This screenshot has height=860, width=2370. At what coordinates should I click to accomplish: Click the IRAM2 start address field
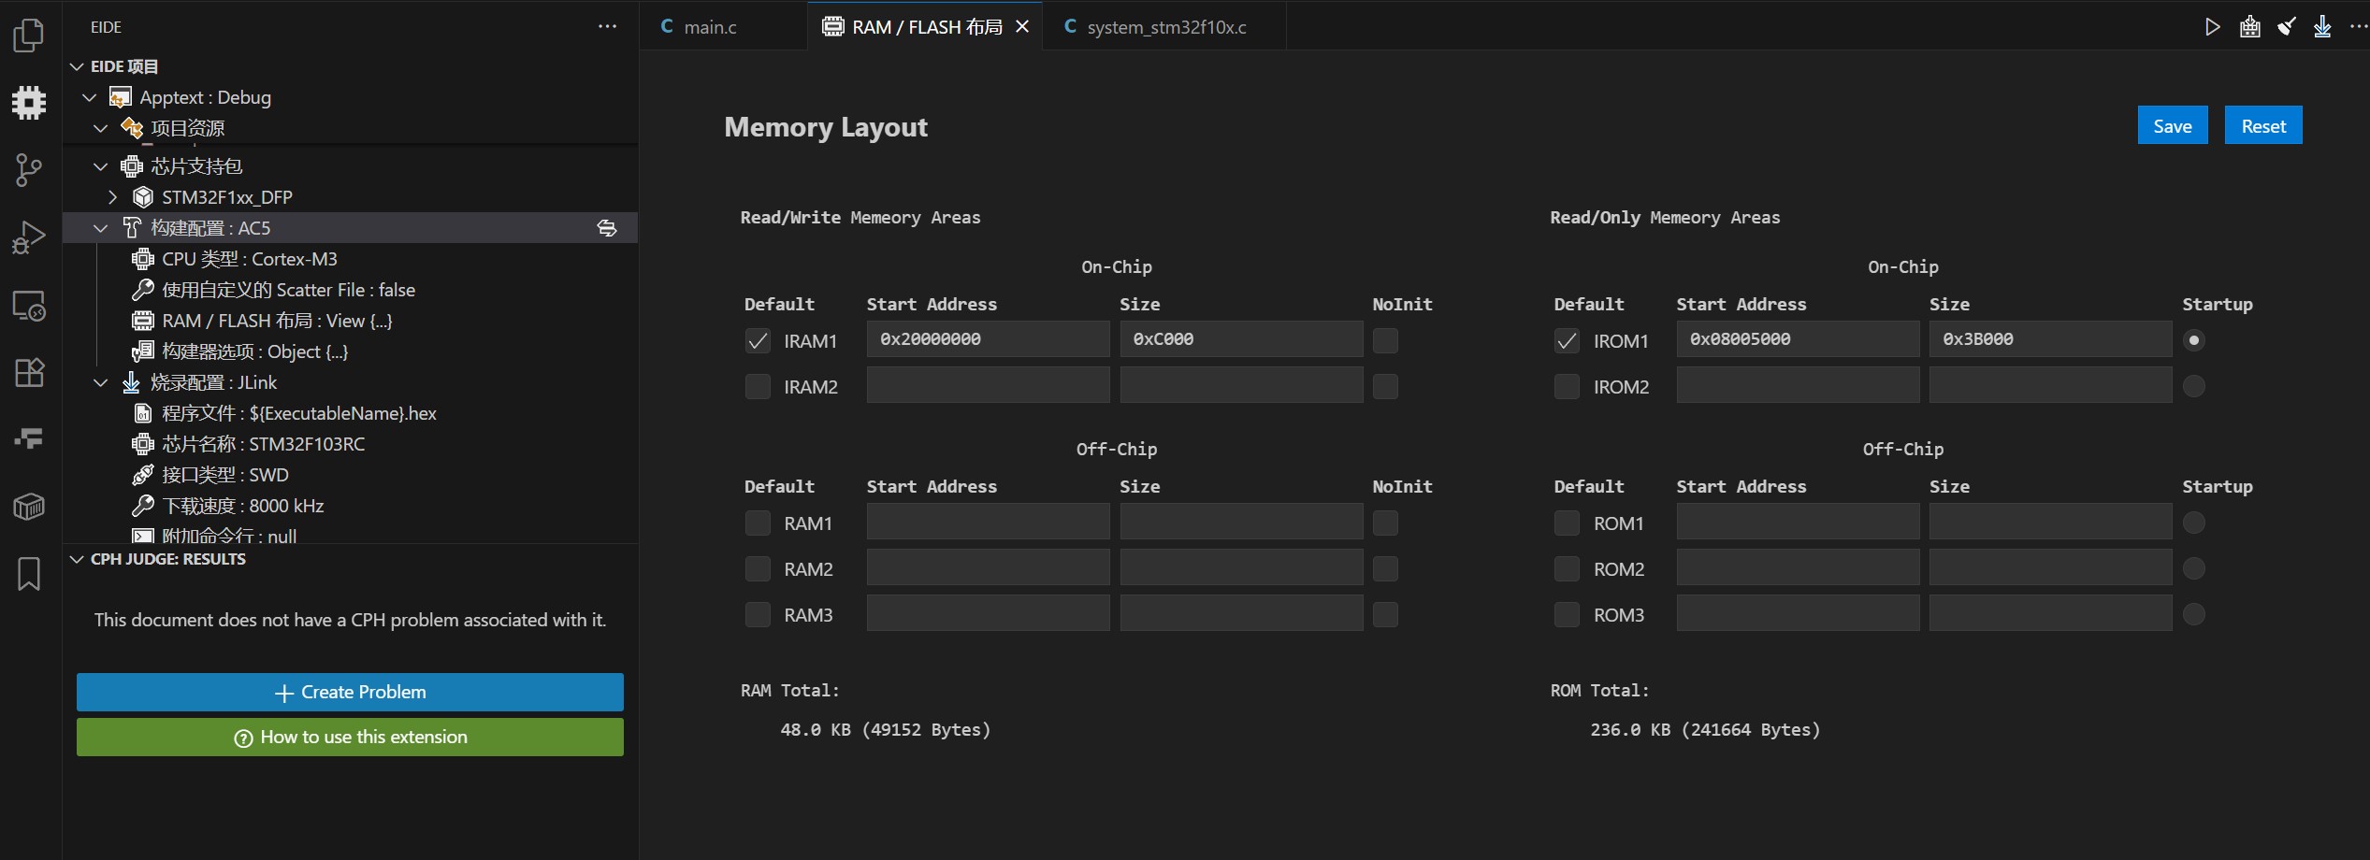point(988,385)
